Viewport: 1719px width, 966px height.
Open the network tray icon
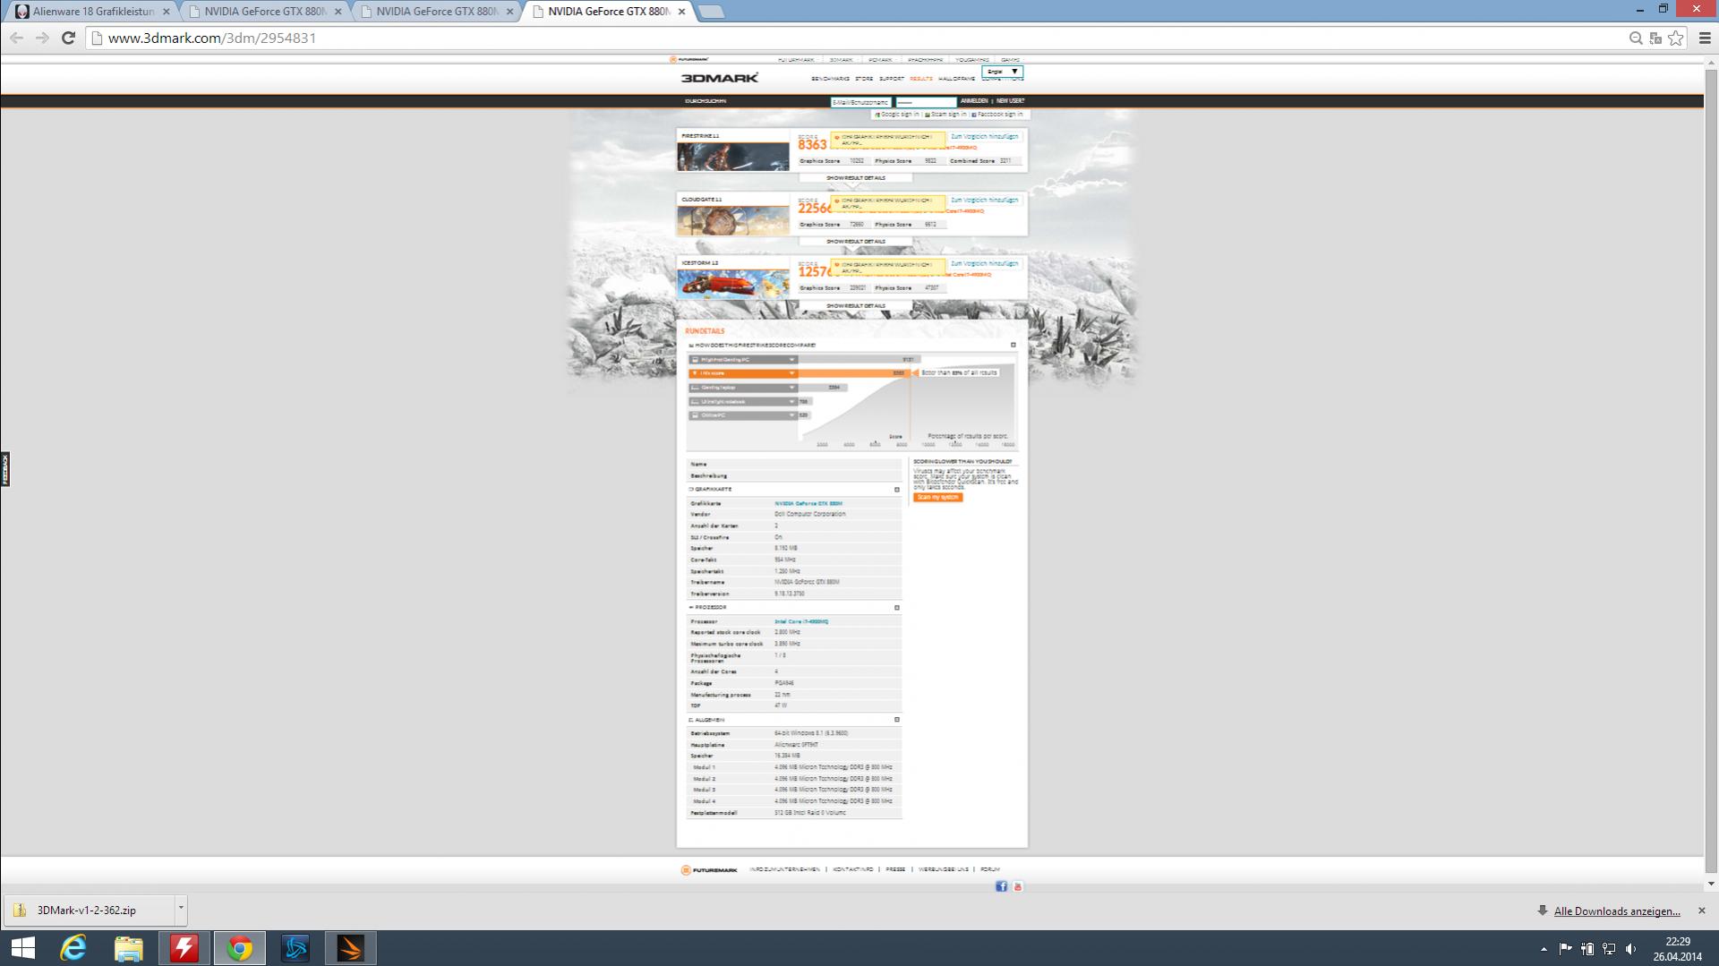tap(1609, 949)
